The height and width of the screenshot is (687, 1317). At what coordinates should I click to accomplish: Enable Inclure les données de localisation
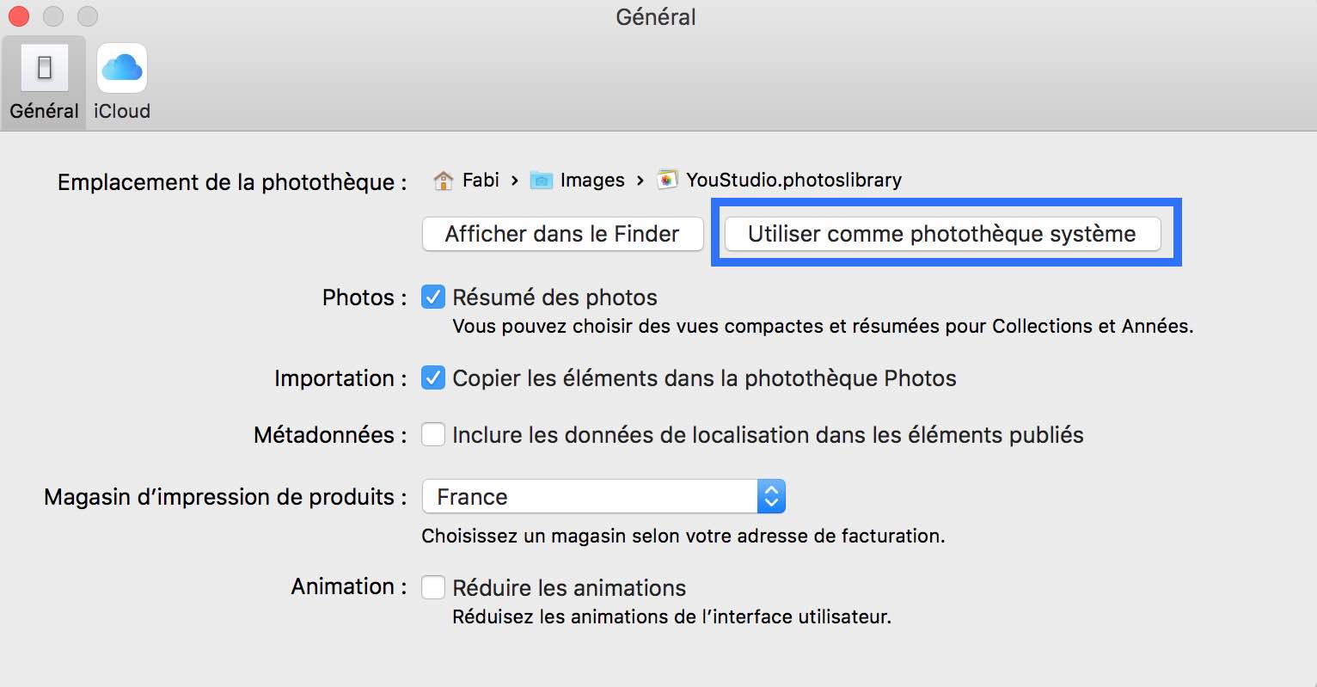[x=433, y=435]
